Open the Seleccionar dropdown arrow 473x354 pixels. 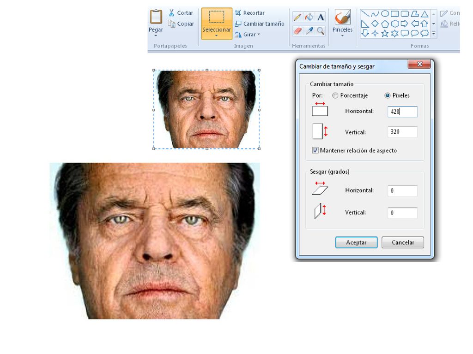[217, 36]
